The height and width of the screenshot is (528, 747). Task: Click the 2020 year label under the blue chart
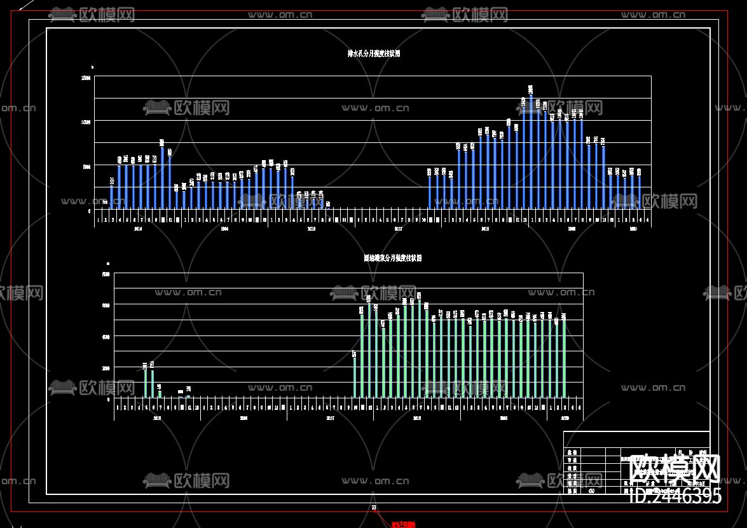(x=634, y=229)
